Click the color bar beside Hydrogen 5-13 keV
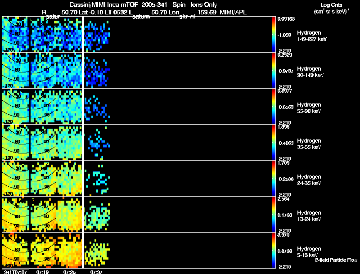The image size is (360, 274). (x=274, y=250)
